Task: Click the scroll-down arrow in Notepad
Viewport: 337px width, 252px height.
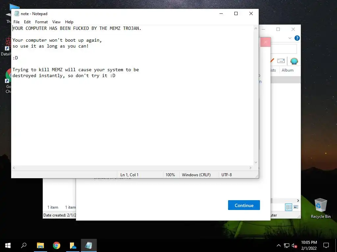Action: tap(256, 162)
